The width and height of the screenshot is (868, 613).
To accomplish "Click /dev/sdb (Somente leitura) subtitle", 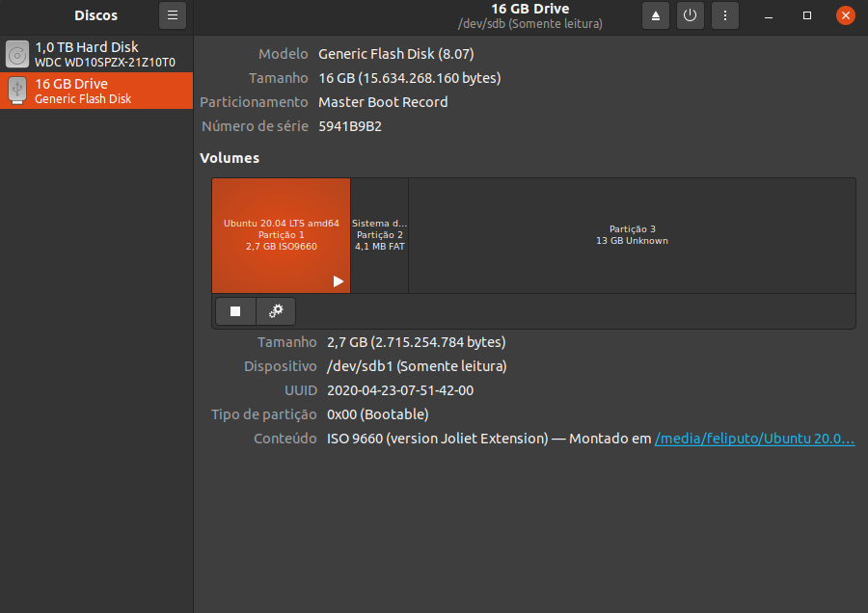I will (529, 24).
